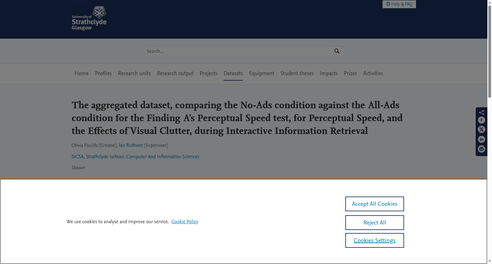Click the italic 'Dataset' label

coord(78,168)
